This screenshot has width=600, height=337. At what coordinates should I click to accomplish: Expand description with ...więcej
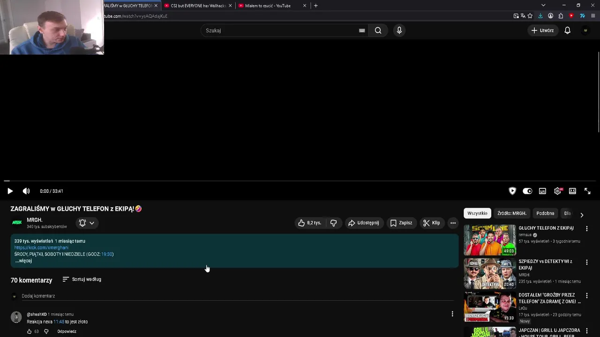point(23,261)
